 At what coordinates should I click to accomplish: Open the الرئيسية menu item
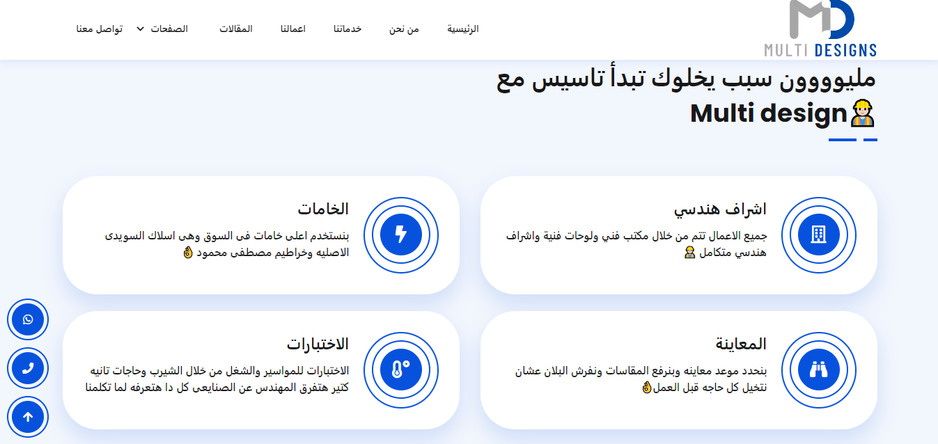click(463, 29)
